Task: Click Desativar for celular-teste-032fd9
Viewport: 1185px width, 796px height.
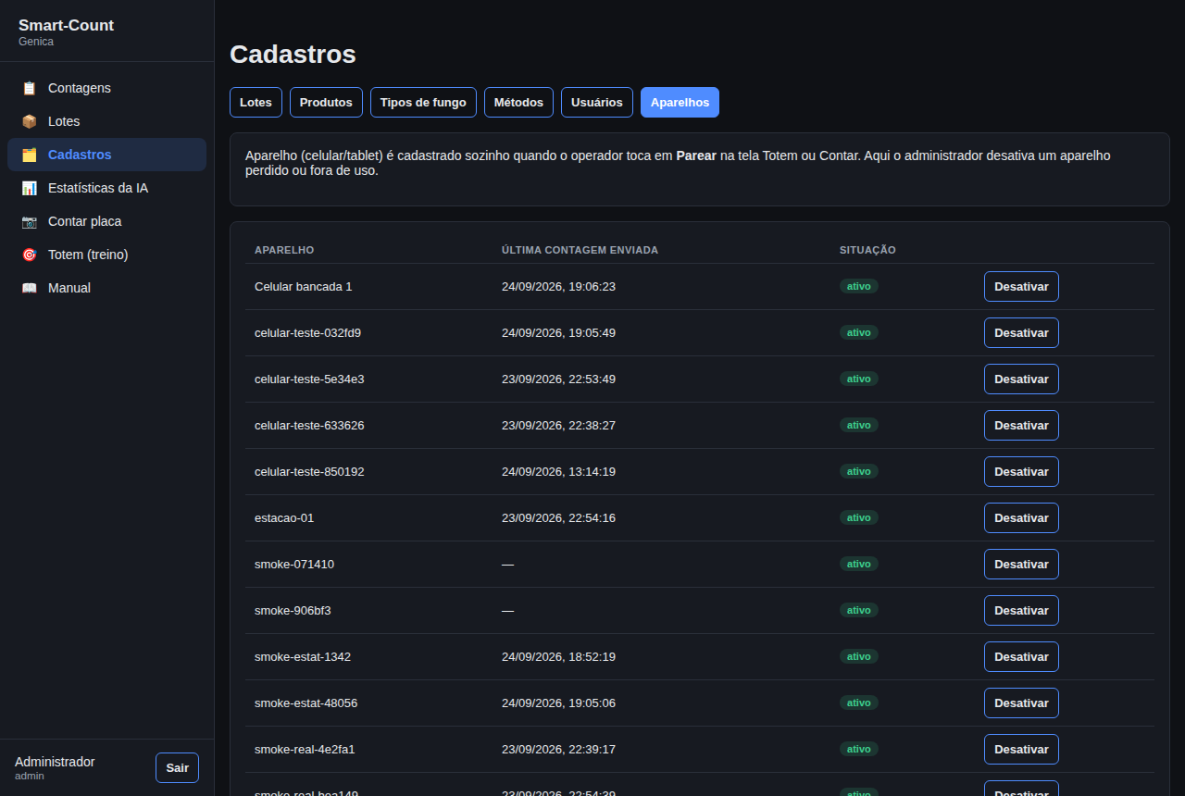Action: point(1021,333)
